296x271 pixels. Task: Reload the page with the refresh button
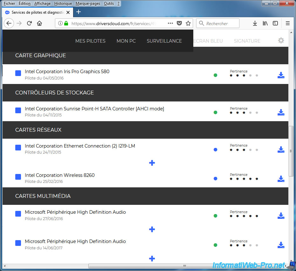[29, 23]
